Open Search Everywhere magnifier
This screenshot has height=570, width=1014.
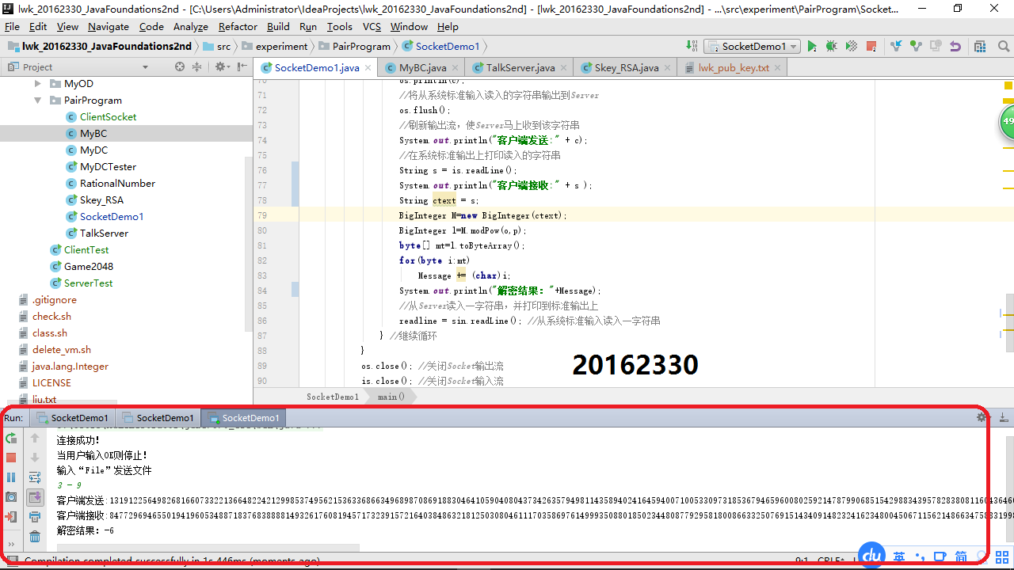click(x=1003, y=46)
